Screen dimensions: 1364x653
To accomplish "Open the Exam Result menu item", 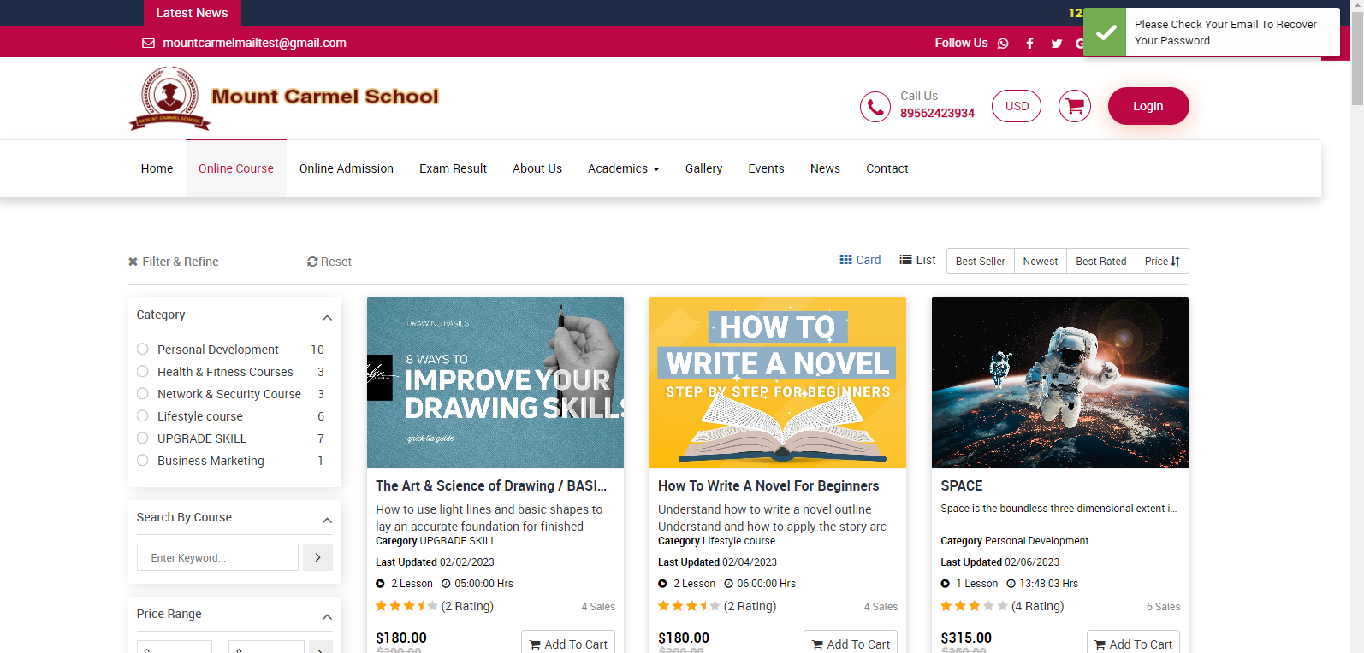I will point(453,168).
